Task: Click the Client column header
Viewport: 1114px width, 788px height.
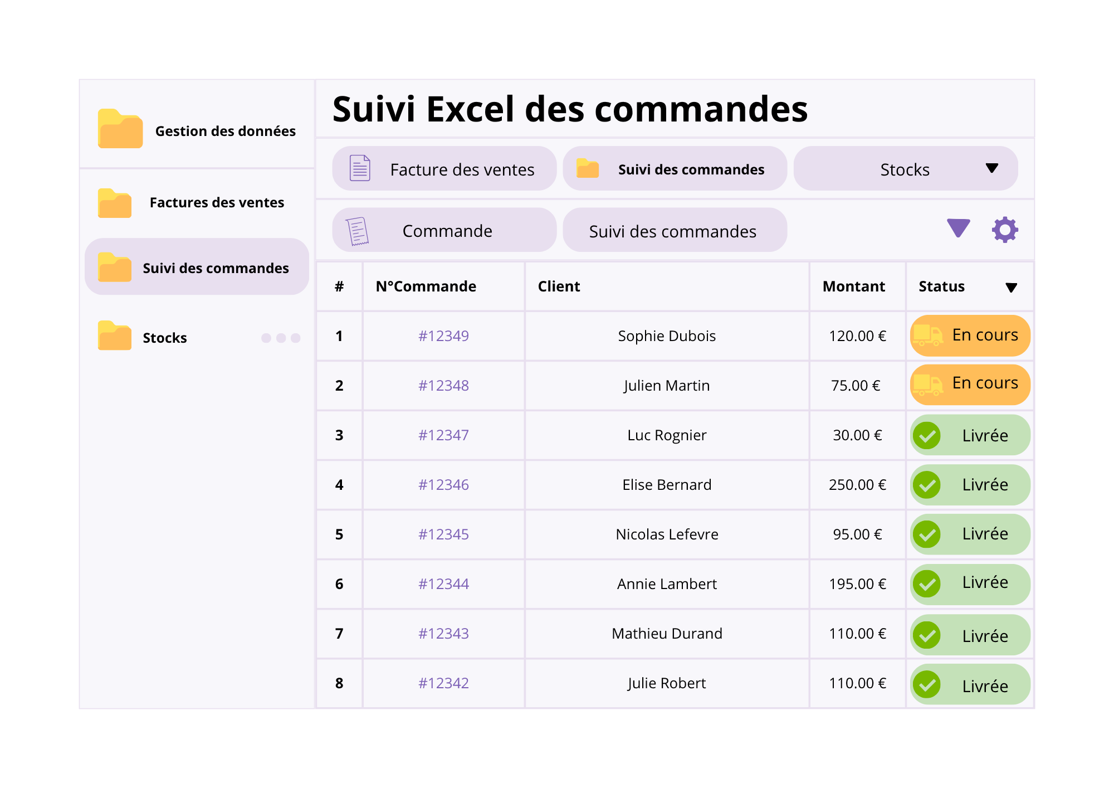Action: click(x=559, y=286)
